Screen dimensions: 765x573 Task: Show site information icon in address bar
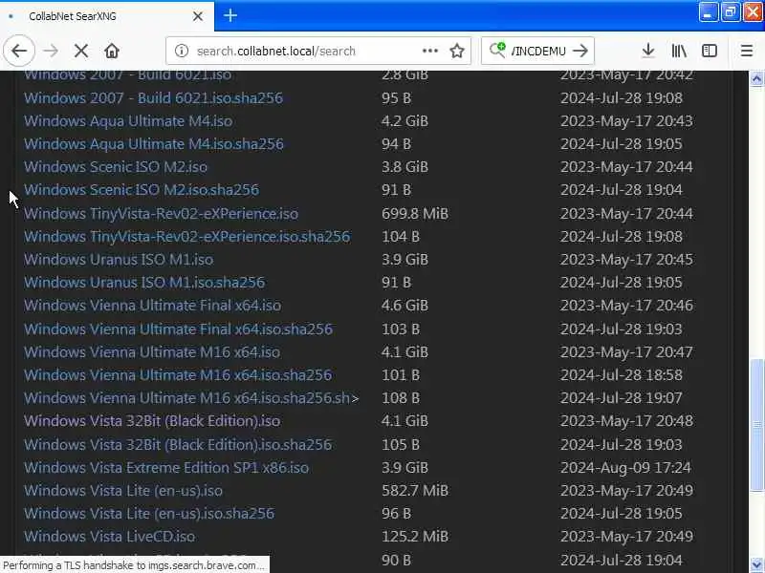coord(182,51)
